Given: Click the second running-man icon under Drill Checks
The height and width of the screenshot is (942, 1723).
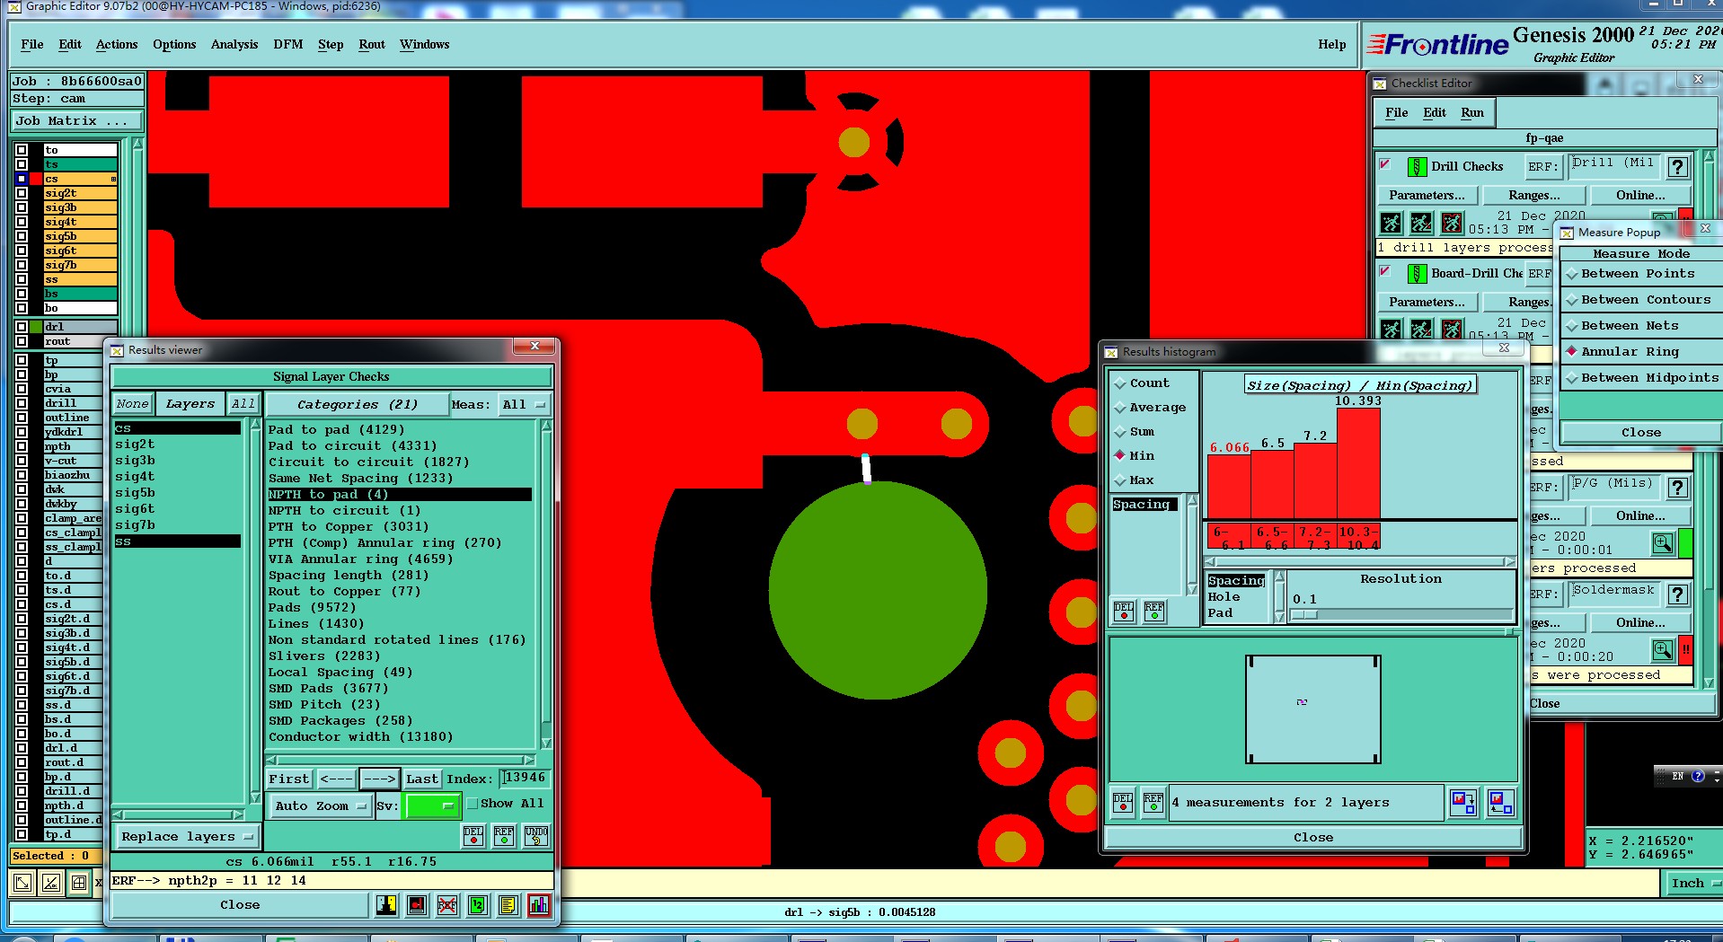Looking at the screenshot, I should (1421, 222).
